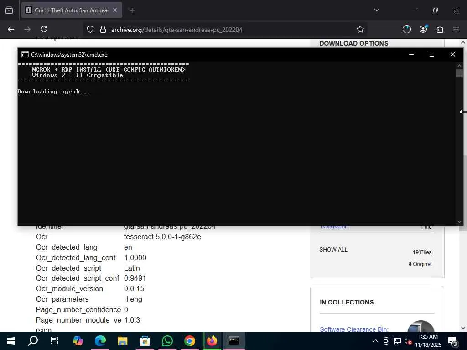Click the collection thumbnail image
The height and width of the screenshot is (350, 467).
click(421, 326)
